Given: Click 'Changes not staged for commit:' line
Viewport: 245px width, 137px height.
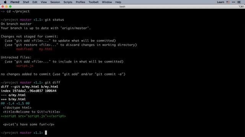Looking at the screenshot, I should [x=29, y=37].
